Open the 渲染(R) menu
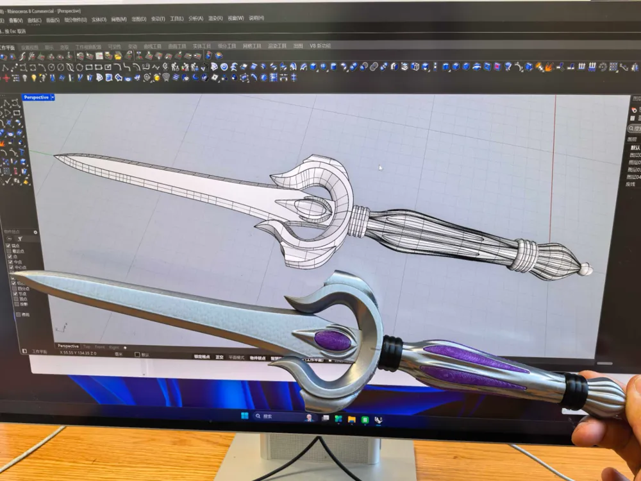This screenshot has height=481, width=641. click(215, 19)
